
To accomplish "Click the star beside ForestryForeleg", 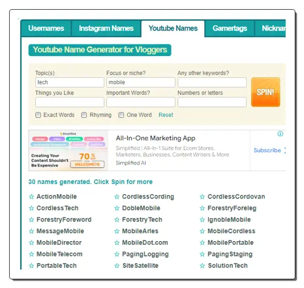I will (202, 208).
